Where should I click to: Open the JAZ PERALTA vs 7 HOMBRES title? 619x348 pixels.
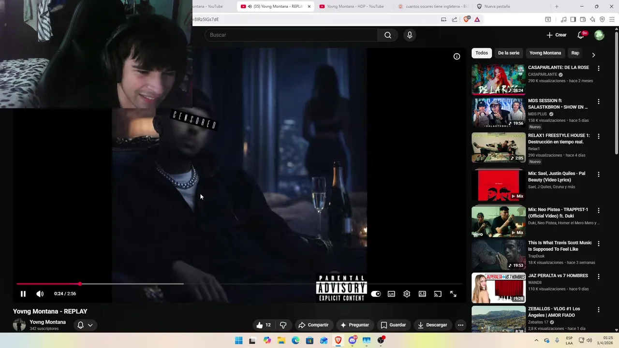pyautogui.click(x=558, y=275)
